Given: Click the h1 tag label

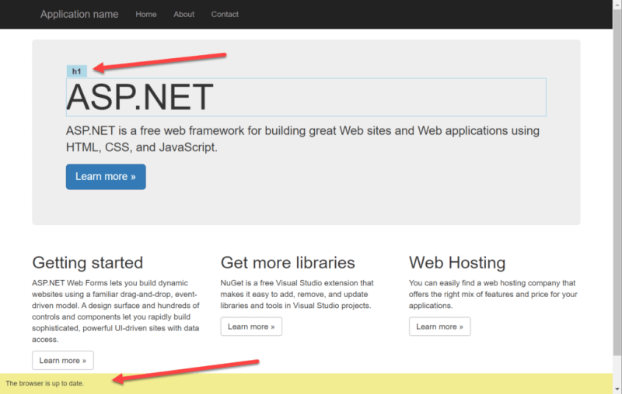Looking at the screenshot, I should (x=76, y=71).
